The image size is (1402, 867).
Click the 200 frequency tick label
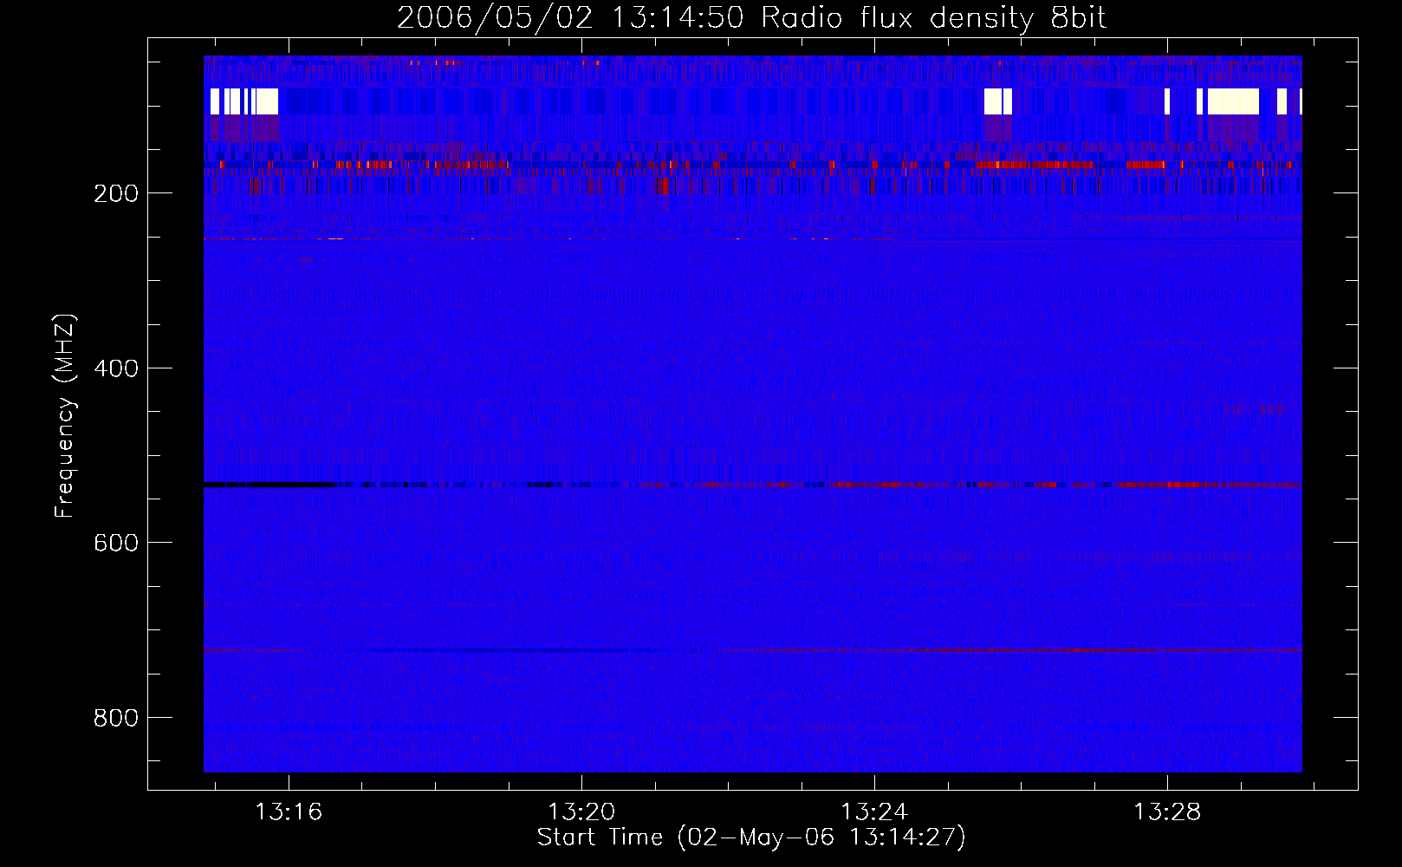[116, 193]
